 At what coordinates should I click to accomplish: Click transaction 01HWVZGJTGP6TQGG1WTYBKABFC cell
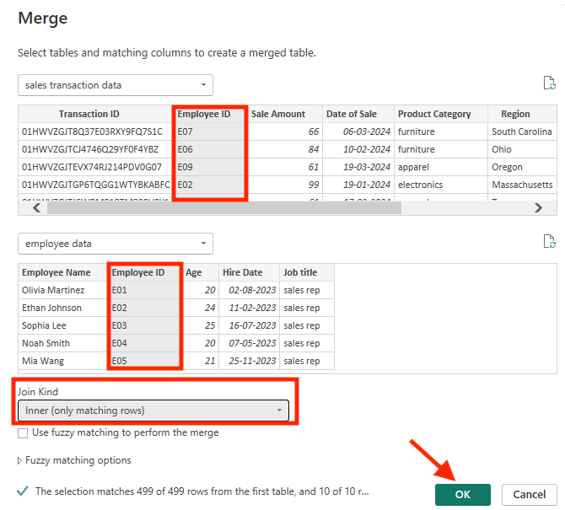tap(95, 185)
